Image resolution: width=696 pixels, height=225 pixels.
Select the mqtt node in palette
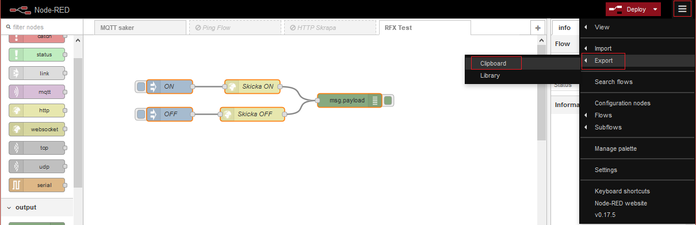point(37,92)
